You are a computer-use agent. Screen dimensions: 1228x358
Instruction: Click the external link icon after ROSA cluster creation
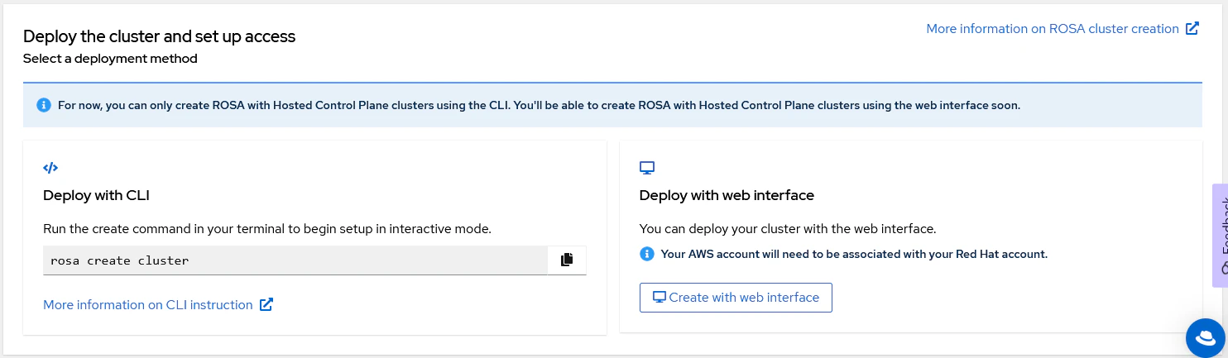tap(1192, 29)
